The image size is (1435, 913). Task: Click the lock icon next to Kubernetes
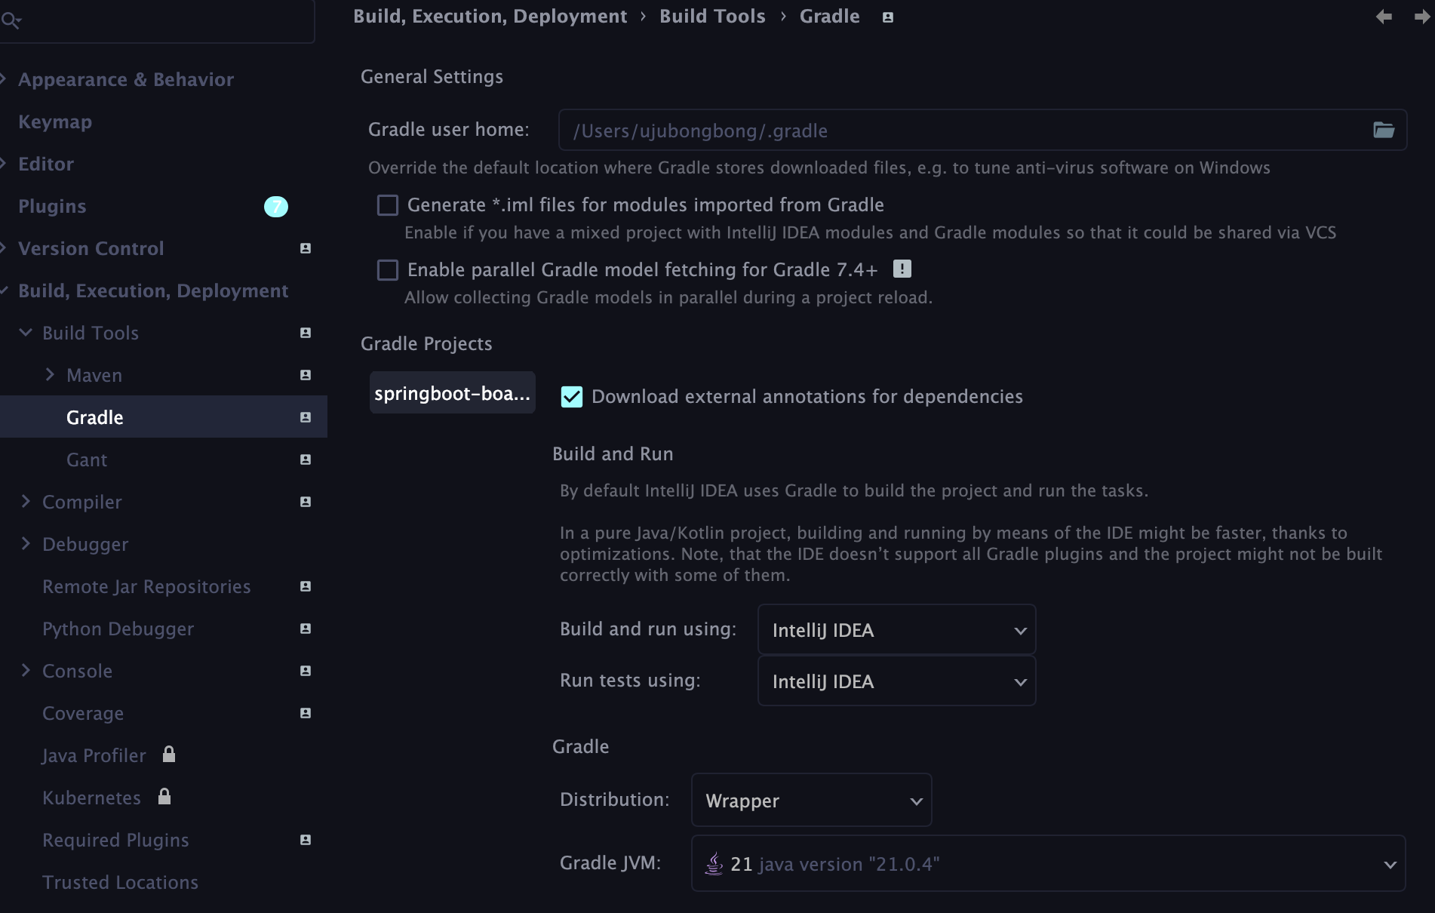(x=164, y=796)
